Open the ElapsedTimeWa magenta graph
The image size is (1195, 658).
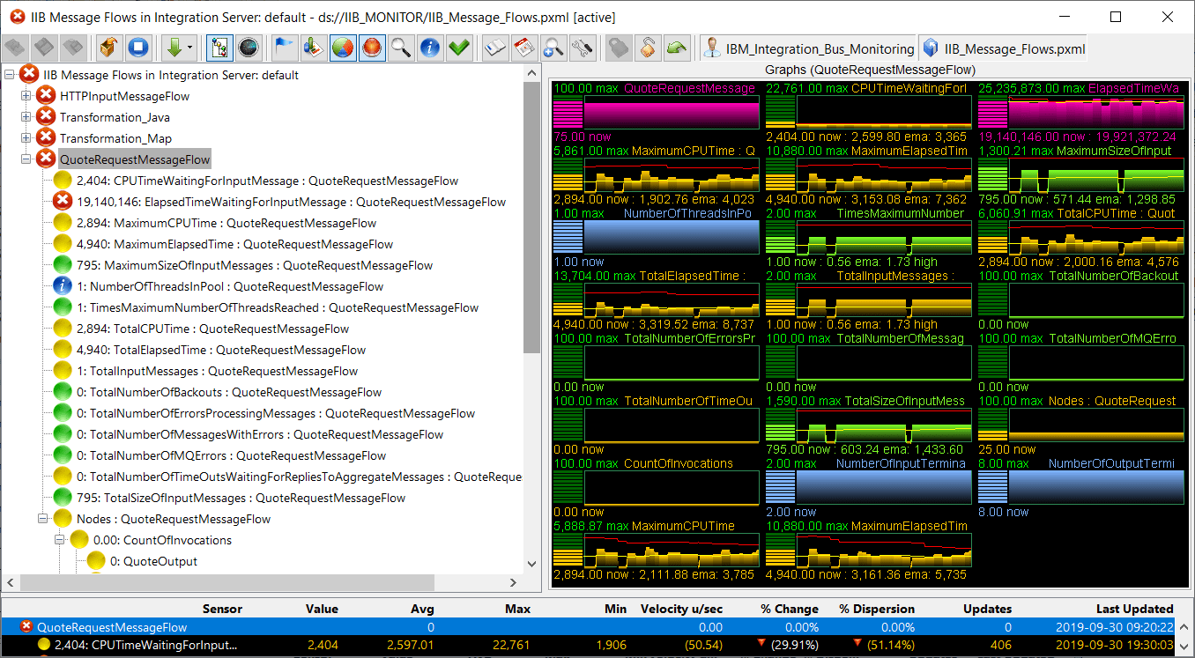point(1082,114)
